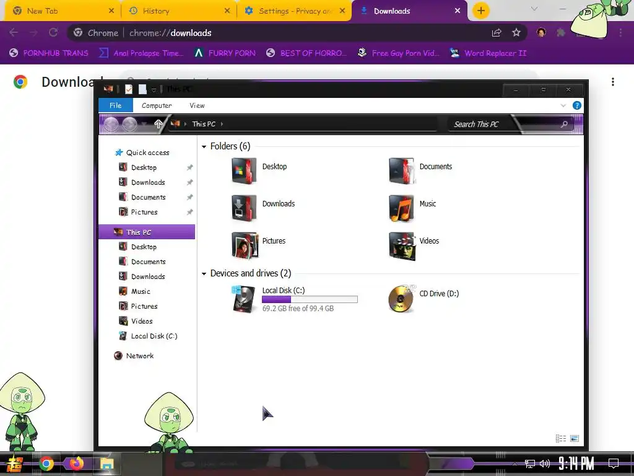Show hidden system tray icons

click(515, 464)
